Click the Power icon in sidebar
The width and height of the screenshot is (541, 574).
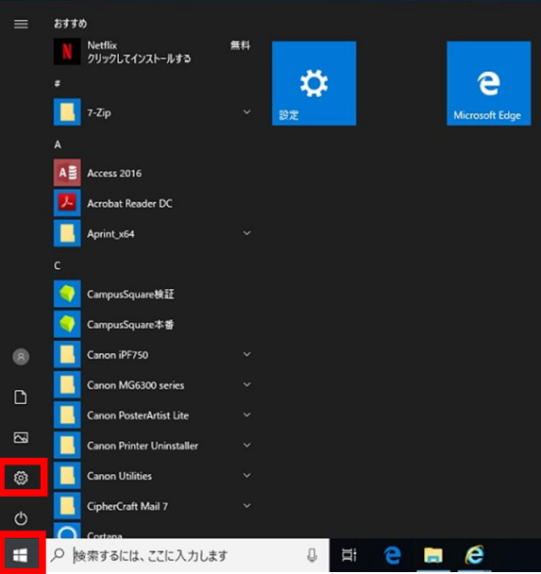pyautogui.click(x=21, y=518)
